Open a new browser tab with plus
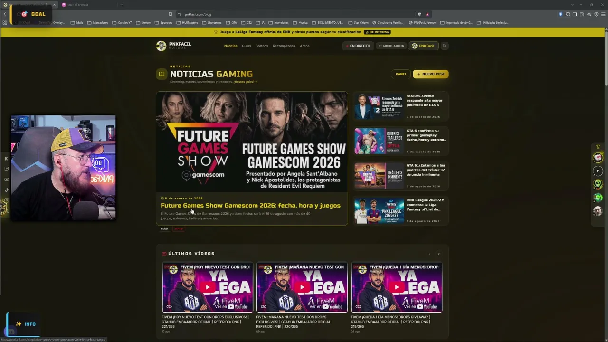Screen dimensions: 608x342 coord(121,5)
